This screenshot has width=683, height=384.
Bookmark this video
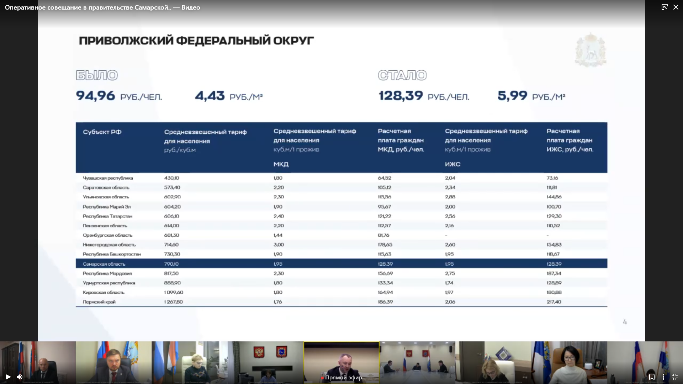(652, 377)
